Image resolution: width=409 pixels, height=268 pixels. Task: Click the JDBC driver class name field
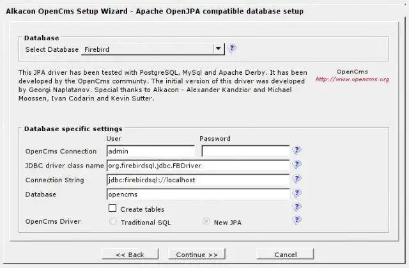click(x=198, y=166)
